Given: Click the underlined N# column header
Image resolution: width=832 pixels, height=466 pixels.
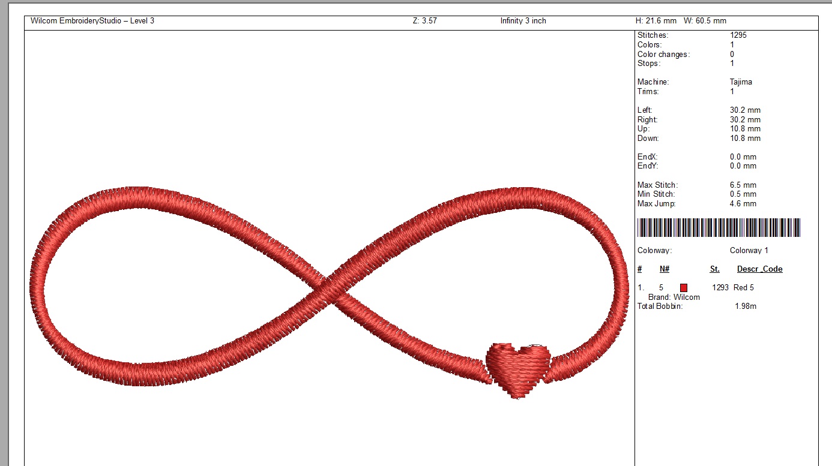Looking at the screenshot, I should pyautogui.click(x=665, y=269).
